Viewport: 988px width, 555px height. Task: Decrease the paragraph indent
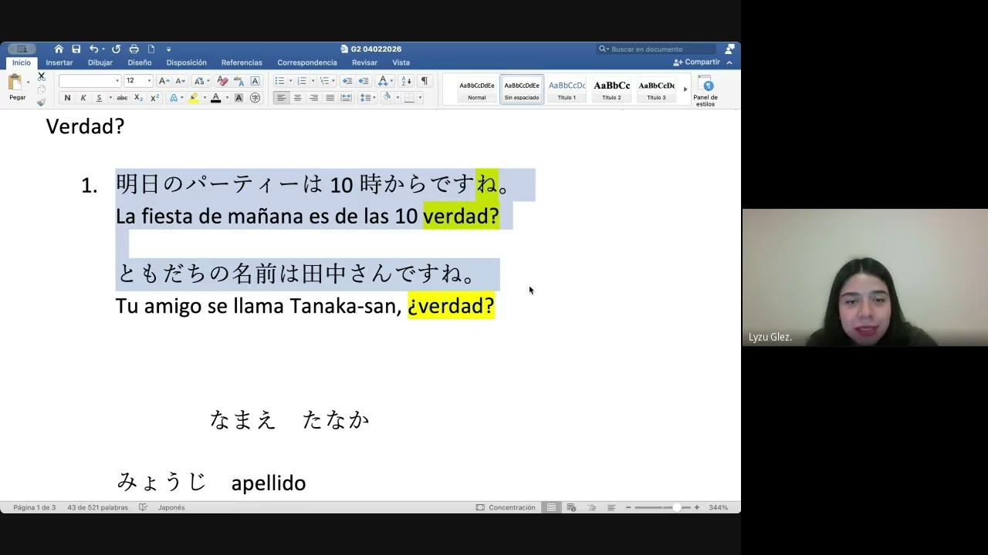point(347,81)
